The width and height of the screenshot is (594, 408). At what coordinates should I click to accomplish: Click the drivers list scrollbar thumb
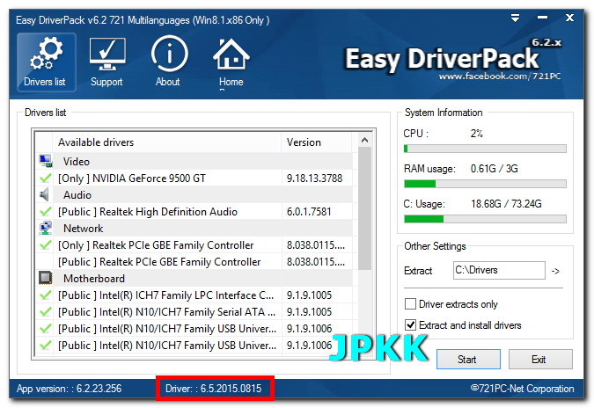tap(365, 208)
